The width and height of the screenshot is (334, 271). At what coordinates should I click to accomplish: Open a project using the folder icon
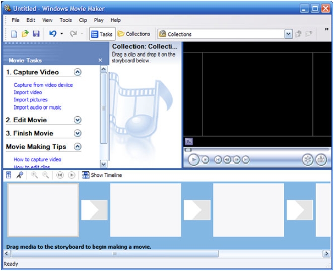(x=25, y=34)
